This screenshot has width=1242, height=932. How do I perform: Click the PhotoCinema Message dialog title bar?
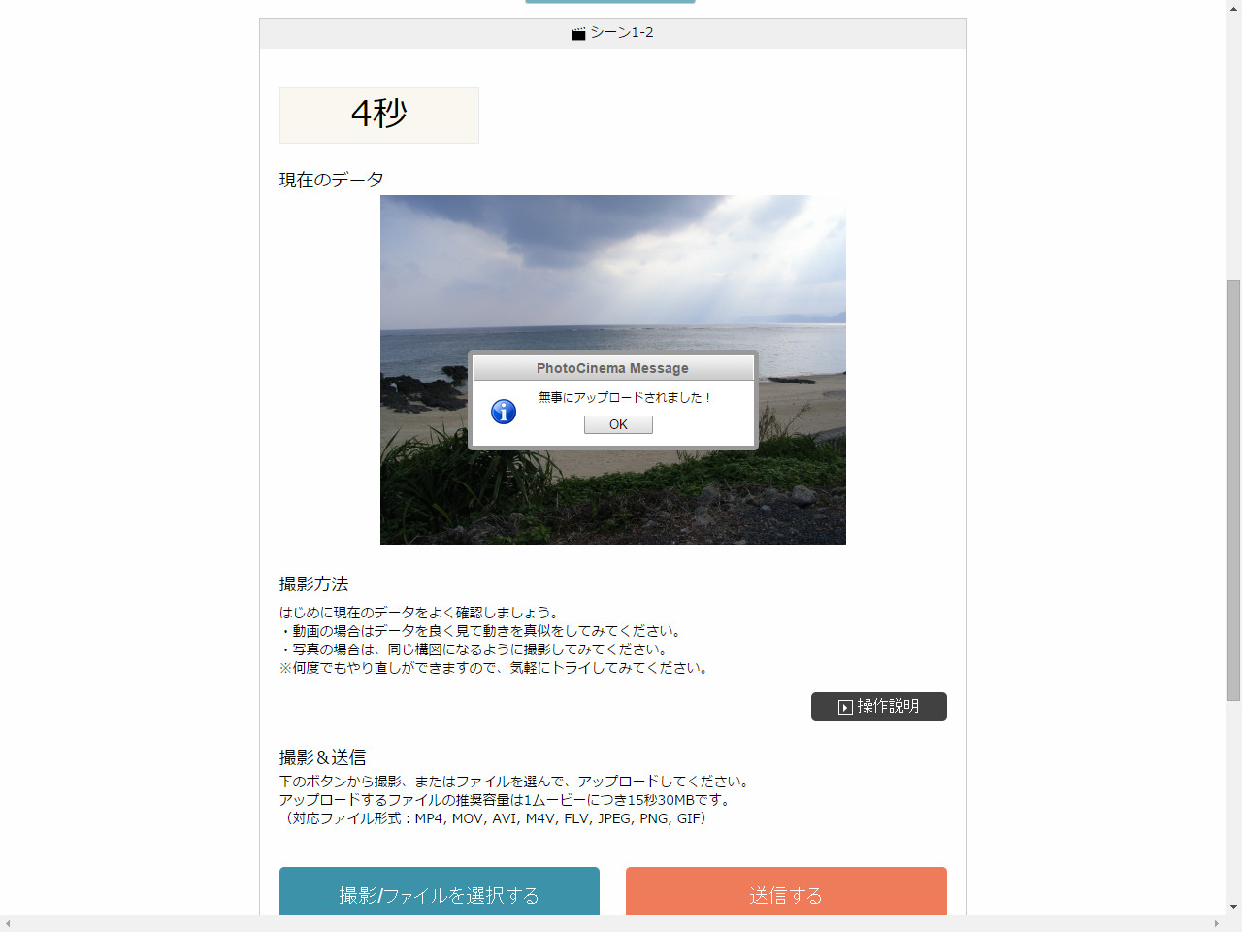tap(612, 367)
